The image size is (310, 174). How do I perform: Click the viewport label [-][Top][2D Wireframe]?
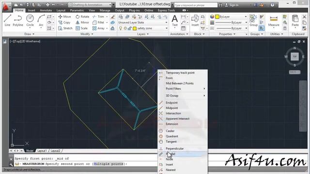tap(25, 42)
